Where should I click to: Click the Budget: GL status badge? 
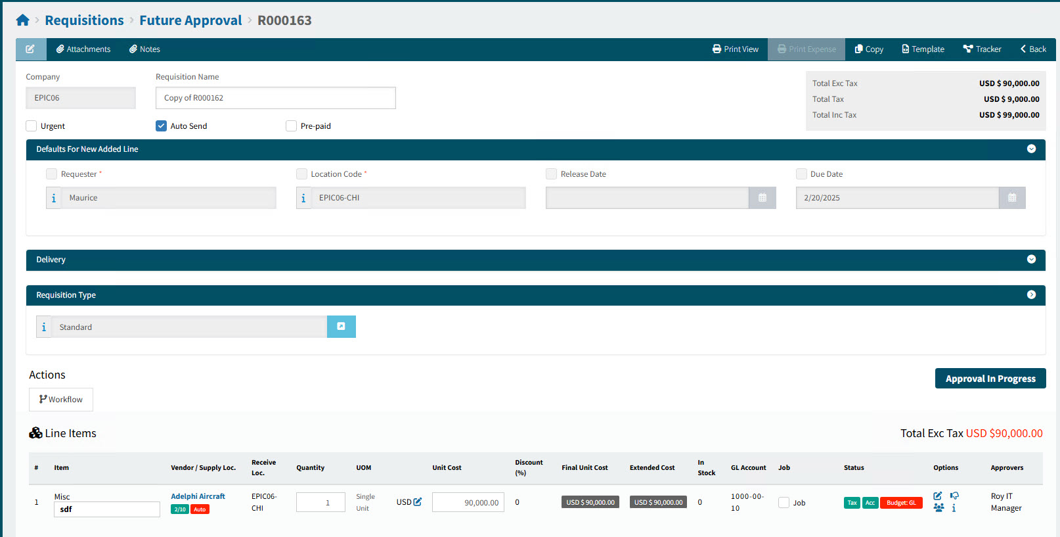point(901,503)
